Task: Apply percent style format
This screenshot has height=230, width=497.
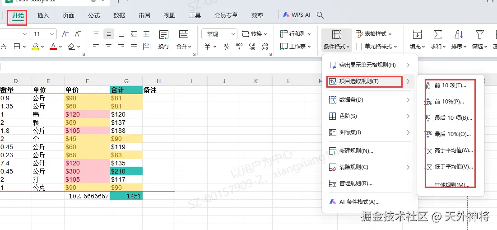Action: coord(226,47)
